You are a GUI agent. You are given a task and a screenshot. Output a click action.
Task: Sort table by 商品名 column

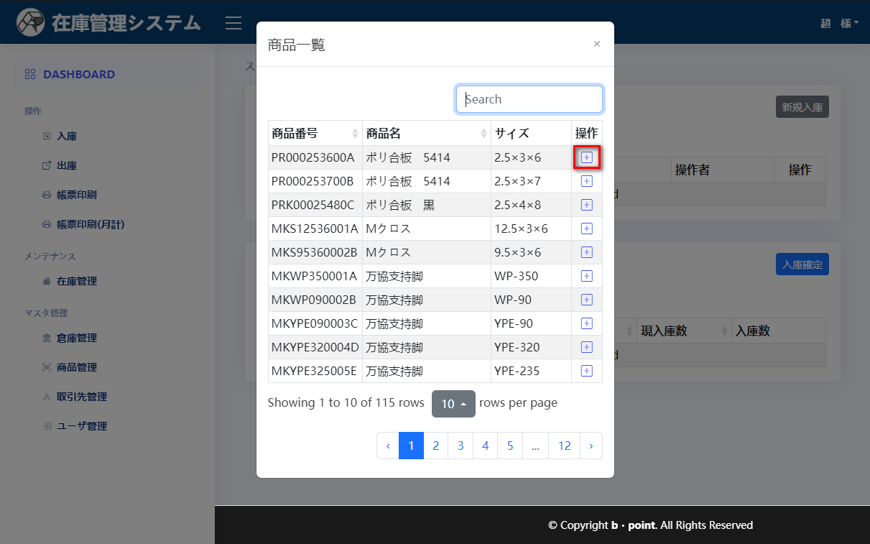pos(426,133)
